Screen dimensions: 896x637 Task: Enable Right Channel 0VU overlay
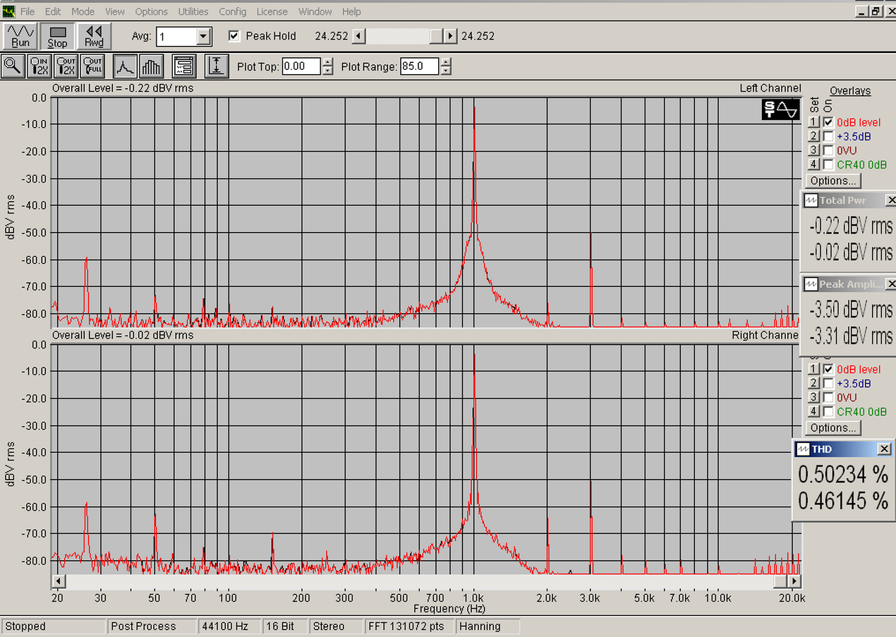tap(828, 397)
